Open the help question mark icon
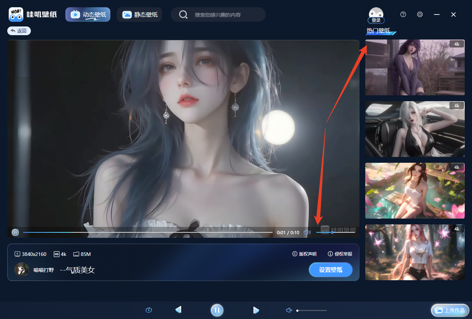The height and width of the screenshot is (319, 472). click(403, 14)
